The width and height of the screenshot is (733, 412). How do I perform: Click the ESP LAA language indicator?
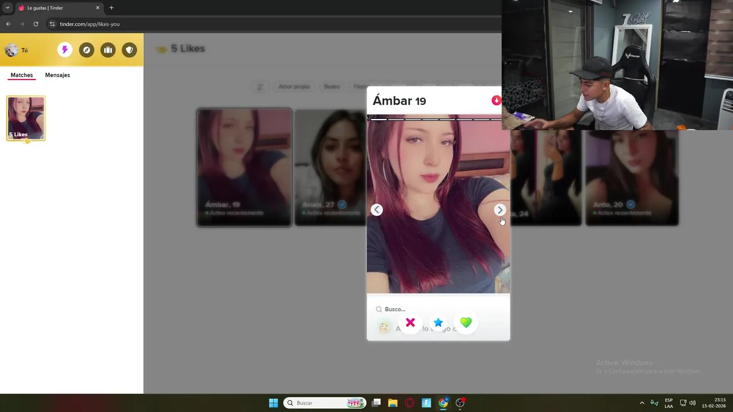pos(668,403)
